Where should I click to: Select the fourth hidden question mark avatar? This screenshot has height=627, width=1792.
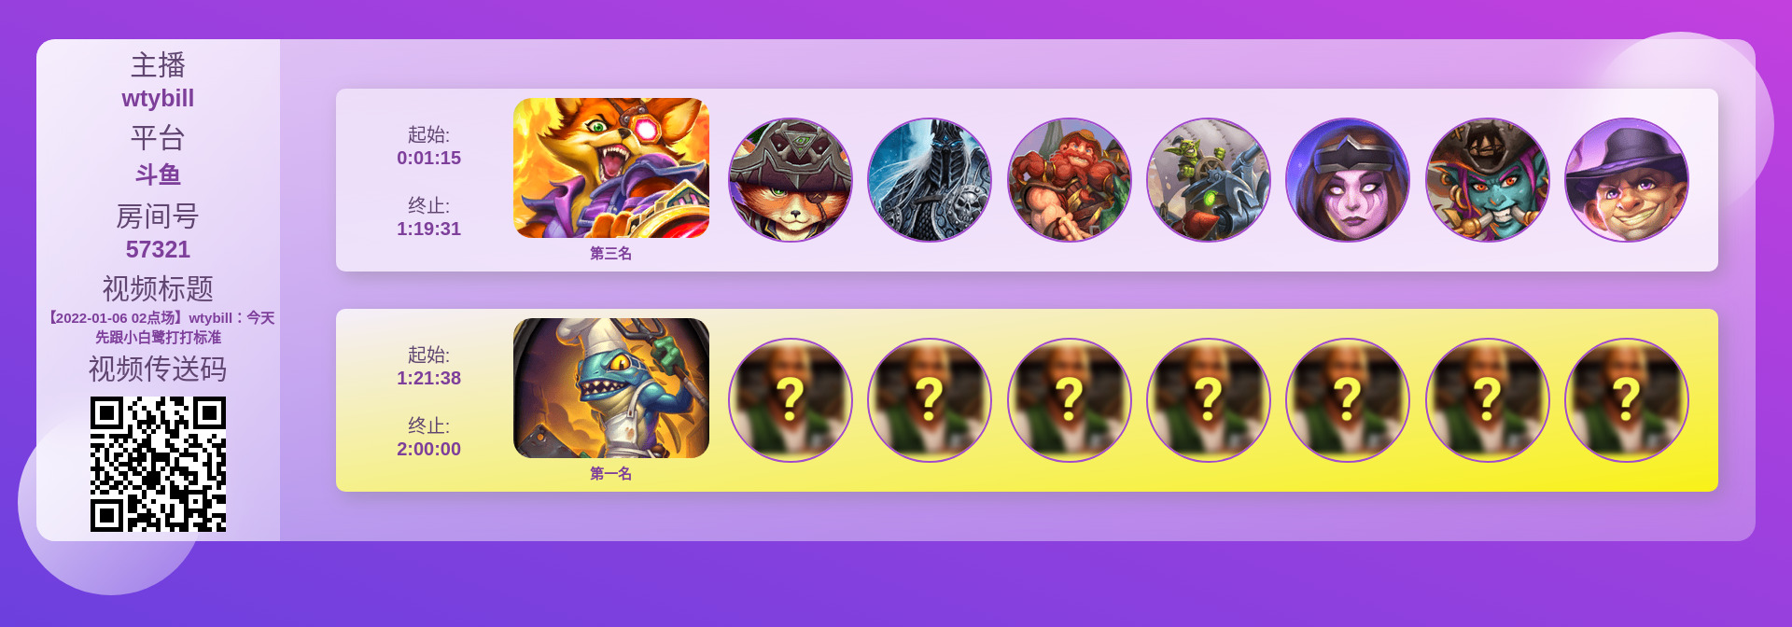[1209, 400]
